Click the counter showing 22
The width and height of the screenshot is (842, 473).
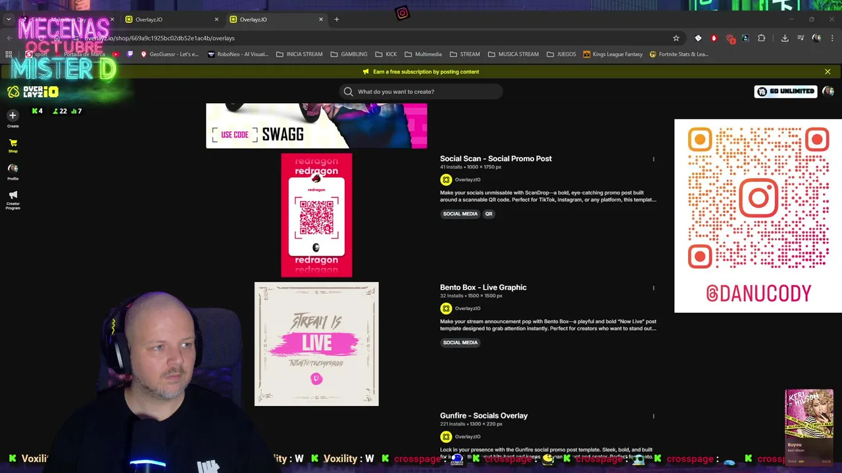pos(60,111)
